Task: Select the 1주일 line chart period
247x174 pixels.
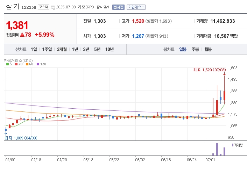Action: point(47,49)
